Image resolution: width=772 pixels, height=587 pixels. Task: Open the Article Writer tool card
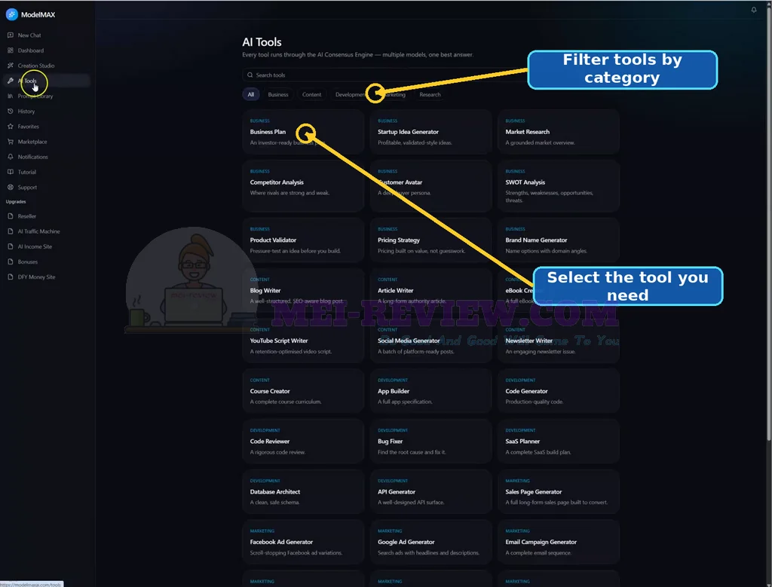click(x=430, y=290)
